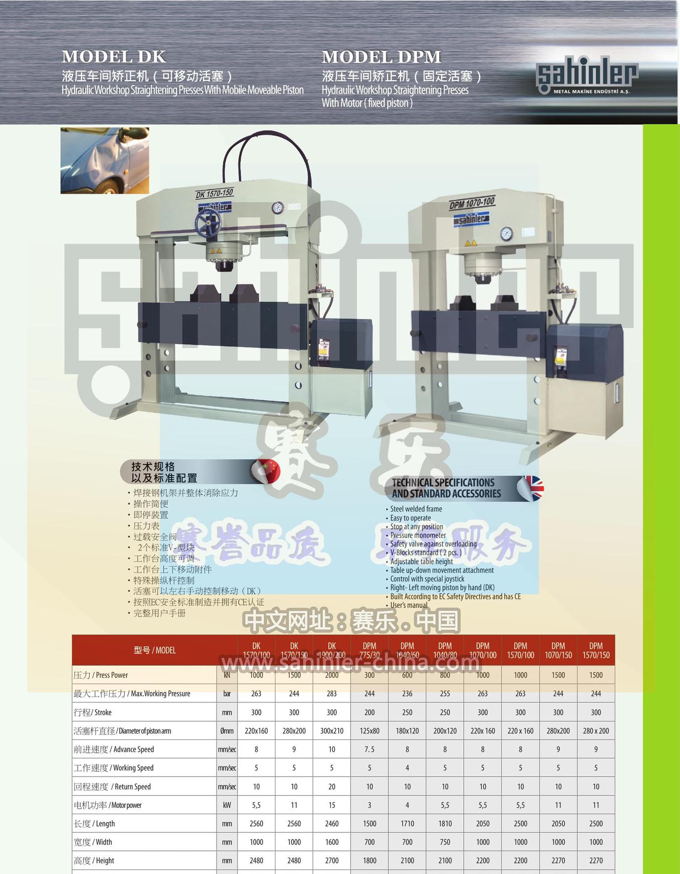Click the "15" motor power cell
680x874 pixels.
click(x=332, y=805)
